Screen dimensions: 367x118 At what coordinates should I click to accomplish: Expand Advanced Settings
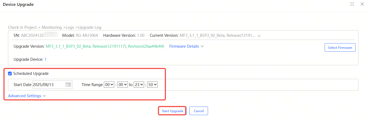tap(25, 96)
